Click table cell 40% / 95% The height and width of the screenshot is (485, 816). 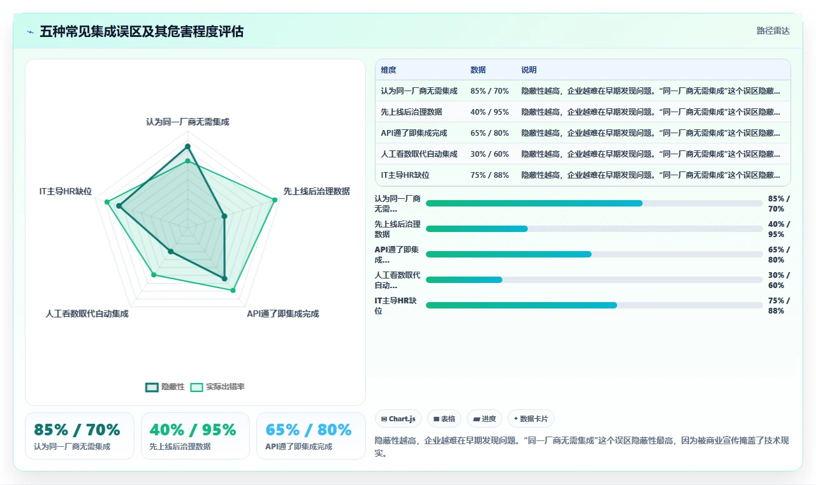pos(490,112)
